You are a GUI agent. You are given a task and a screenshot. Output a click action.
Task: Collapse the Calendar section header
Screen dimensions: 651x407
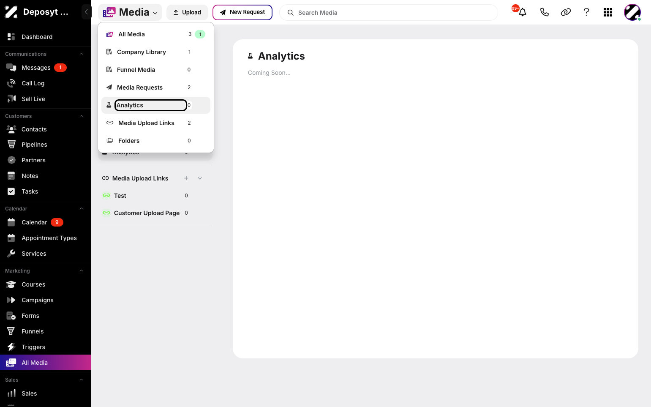coord(82,209)
